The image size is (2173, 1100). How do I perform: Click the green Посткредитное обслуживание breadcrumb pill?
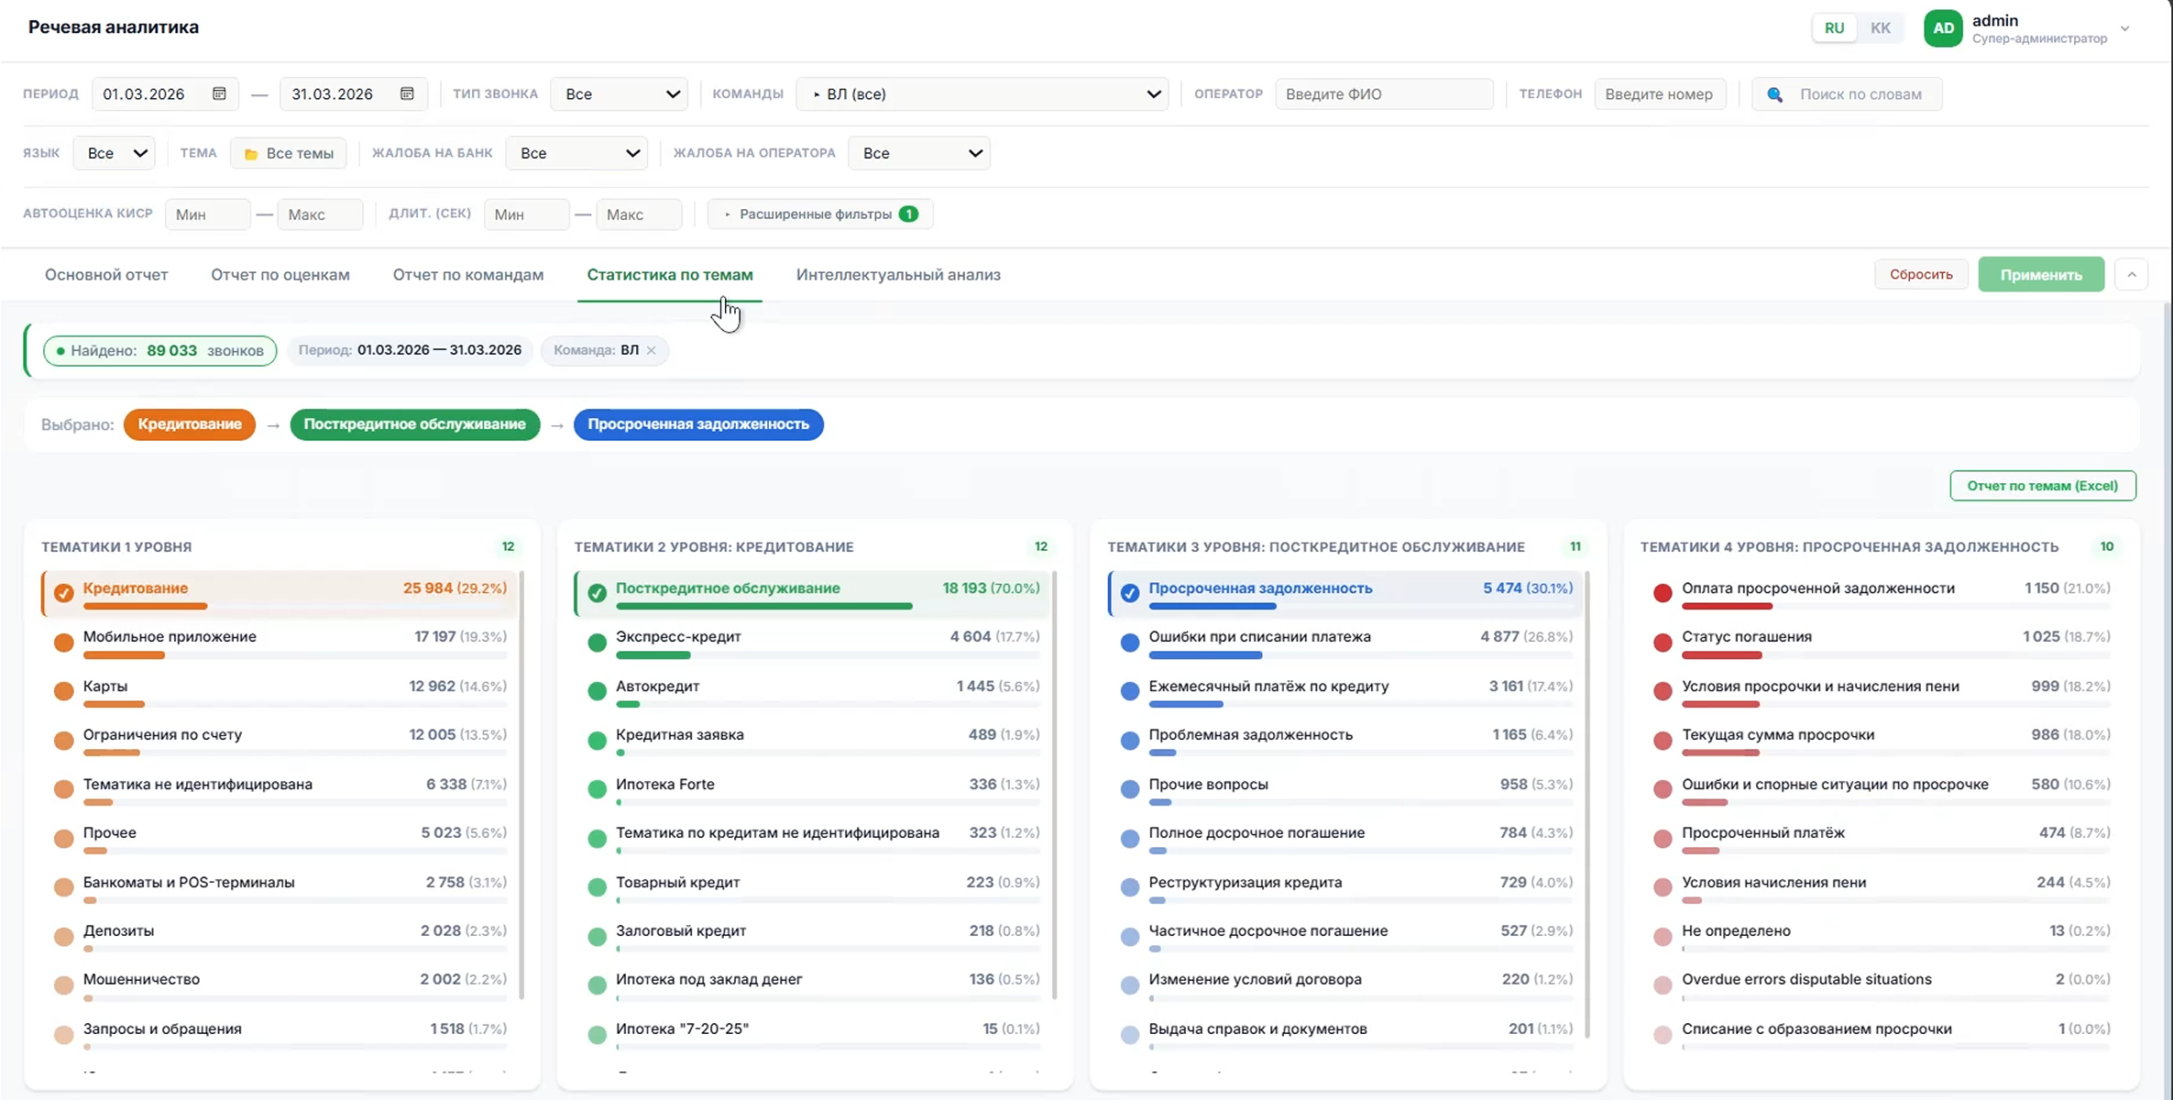tap(415, 424)
